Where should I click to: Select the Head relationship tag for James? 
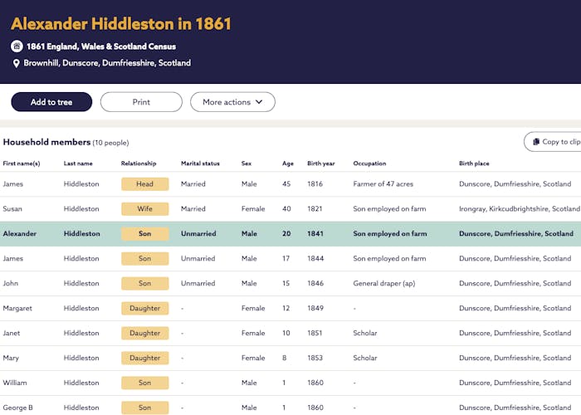click(x=145, y=184)
